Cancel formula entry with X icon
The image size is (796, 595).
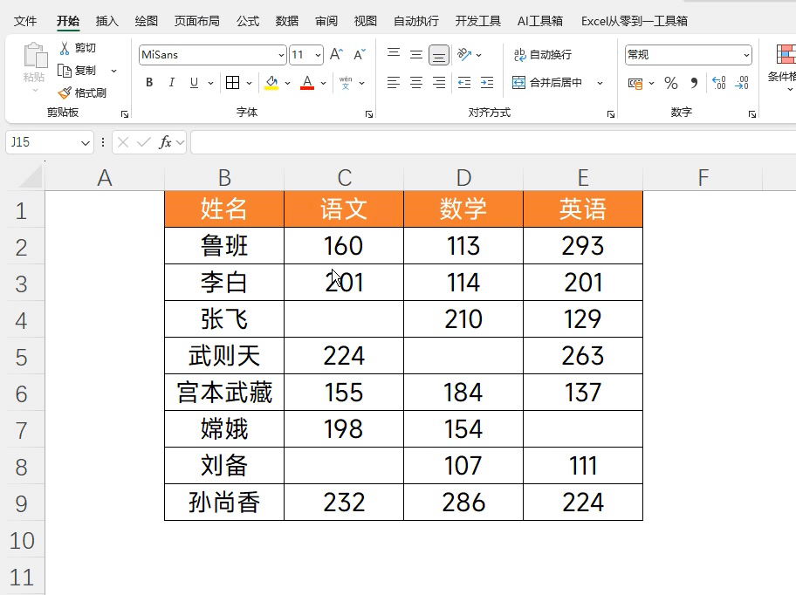(123, 142)
